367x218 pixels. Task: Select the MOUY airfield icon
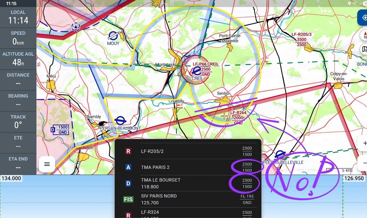(x=113, y=35)
